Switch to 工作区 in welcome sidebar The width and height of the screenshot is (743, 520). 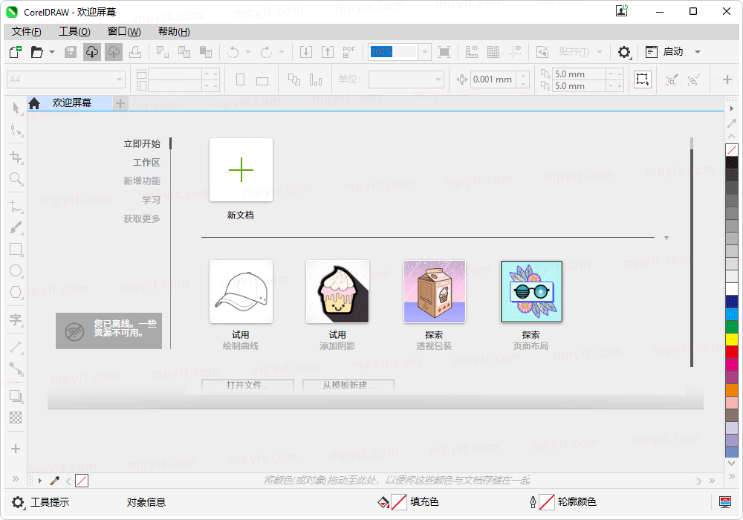click(x=146, y=163)
